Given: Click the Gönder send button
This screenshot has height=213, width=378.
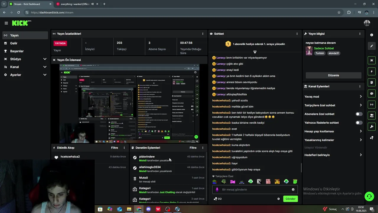Looking at the screenshot, I should [x=290, y=199].
